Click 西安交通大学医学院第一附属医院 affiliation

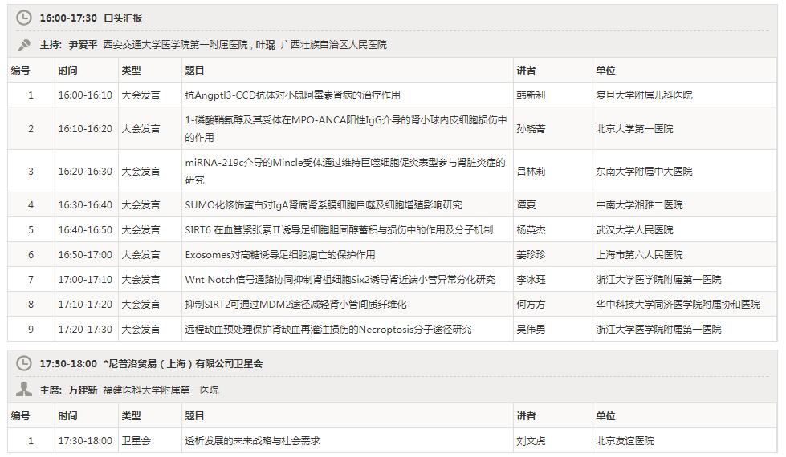click(x=175, y=45)
